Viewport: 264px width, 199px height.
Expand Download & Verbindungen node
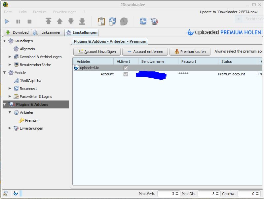click(10, 57)
